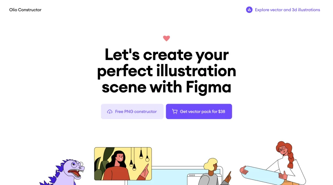Click the Olio Constructor logo text
The image size is (333, 185).
coord(25,10)
